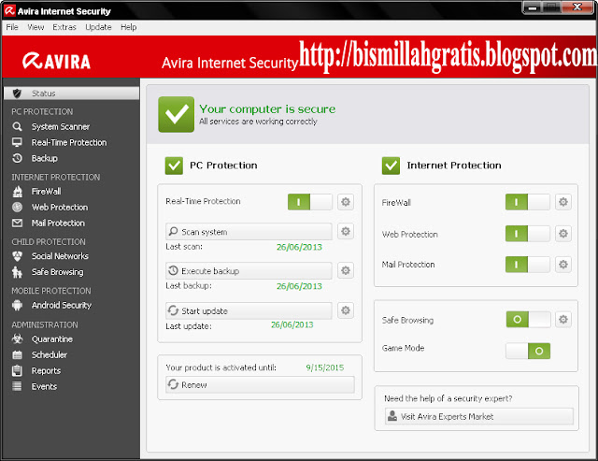
Task: Click the globe icon beside Web Protection
Action: coord(17,208)
